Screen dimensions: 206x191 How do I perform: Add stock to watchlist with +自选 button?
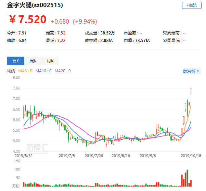point(192,5)
